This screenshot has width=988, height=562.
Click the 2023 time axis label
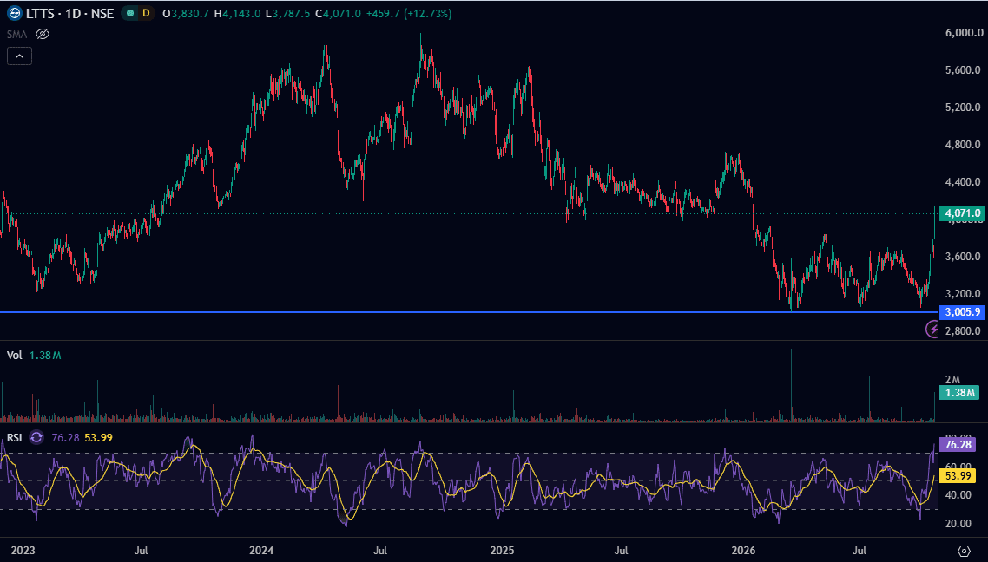click(x=23, y=551)
